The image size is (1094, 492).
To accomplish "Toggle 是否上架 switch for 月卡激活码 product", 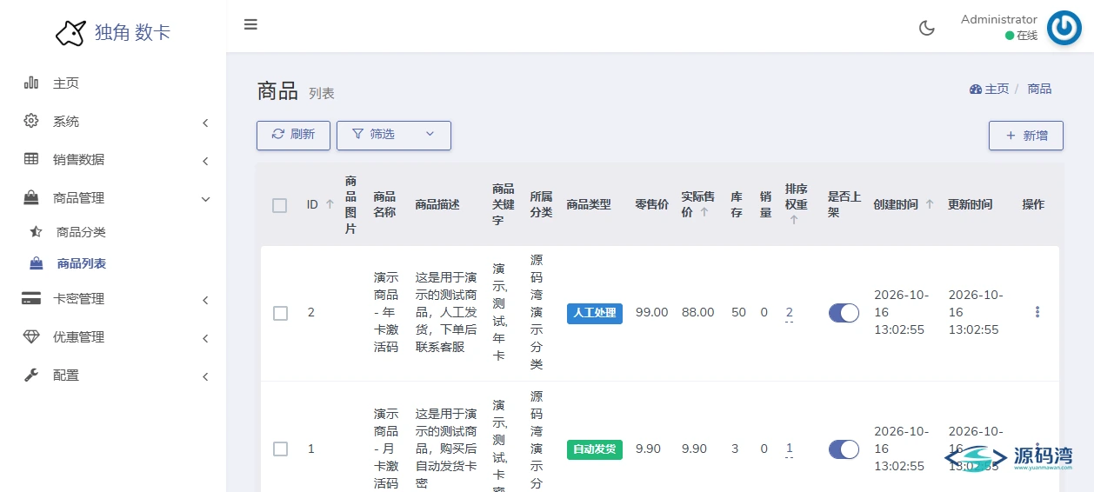I will point(844,449).
